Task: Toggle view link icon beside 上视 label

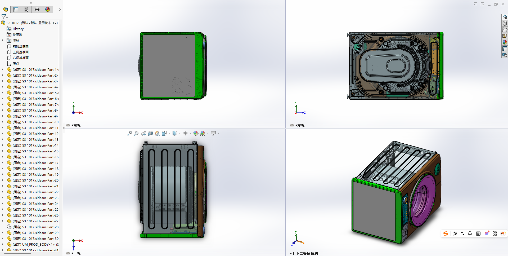Action: [x=68, y=253]
